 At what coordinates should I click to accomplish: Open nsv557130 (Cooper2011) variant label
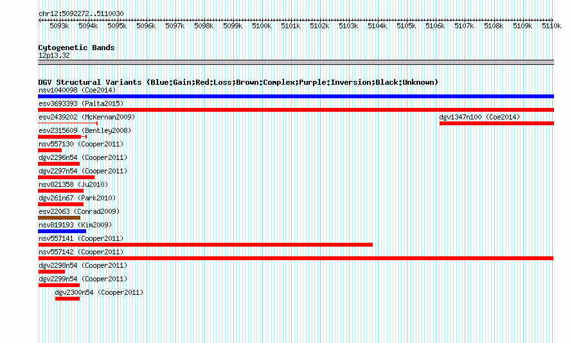coord(81,144)
